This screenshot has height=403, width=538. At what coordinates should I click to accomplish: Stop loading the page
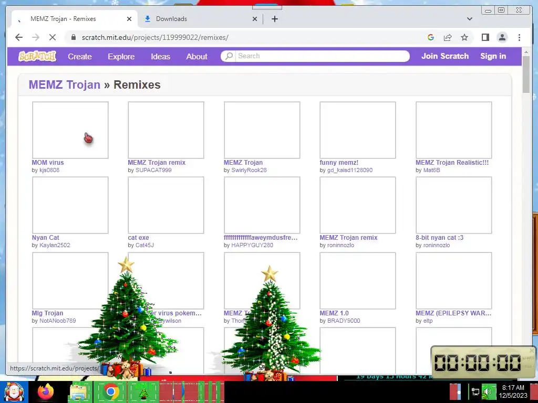(x=53, y=37)
